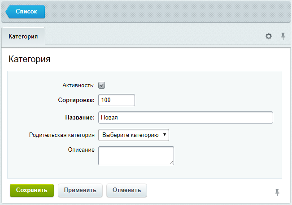Click the Сортировка label
292x205 pixels.
tap(76, 100)
